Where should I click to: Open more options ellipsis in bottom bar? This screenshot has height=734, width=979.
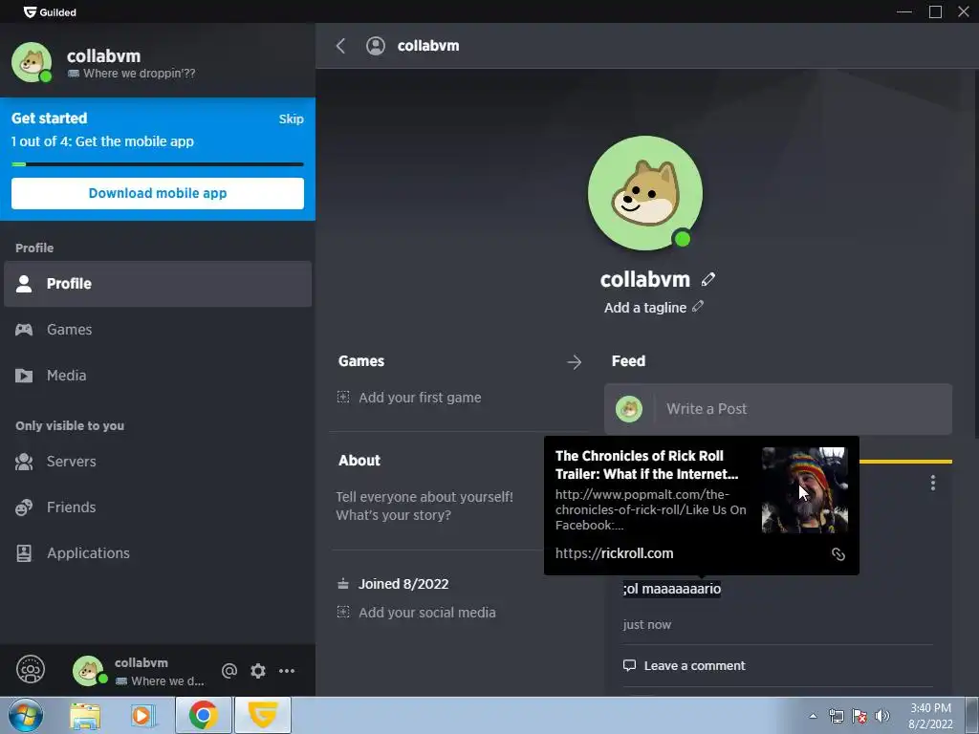coord(287,671)
